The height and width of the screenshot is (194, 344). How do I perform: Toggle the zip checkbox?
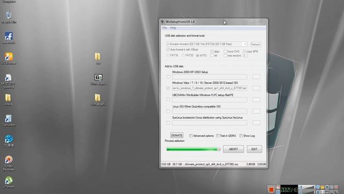pyautogui.click(x=212, y=56)
